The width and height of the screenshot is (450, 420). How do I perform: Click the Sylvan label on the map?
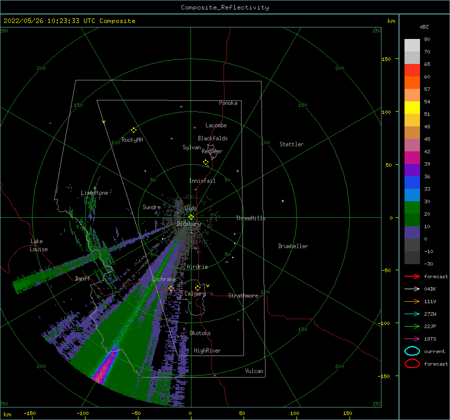pos(191,147)
